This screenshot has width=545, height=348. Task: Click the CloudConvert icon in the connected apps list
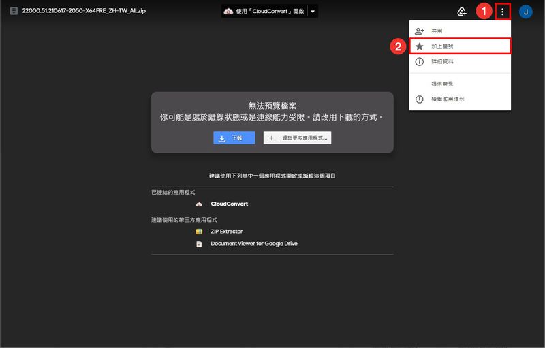coord(199,204)
